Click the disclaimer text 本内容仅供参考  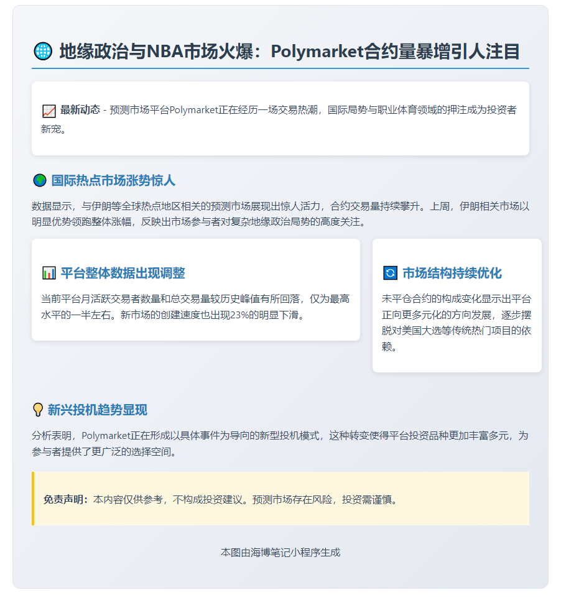[x=246, y=499]
